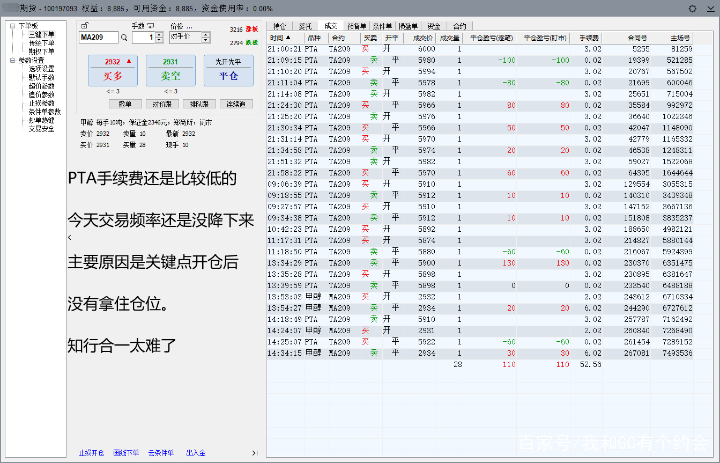Image resolution: width=720 pixels, height=463 pixels.
Task: Open 条件单参数 settings
Action: [x=44, y=112]
